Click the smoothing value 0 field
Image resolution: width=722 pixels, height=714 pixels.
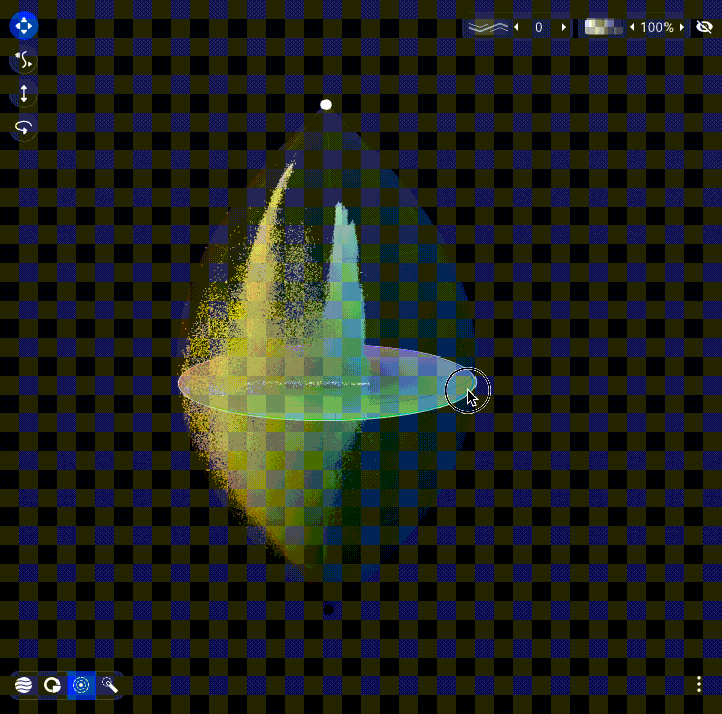pos(539,27)
